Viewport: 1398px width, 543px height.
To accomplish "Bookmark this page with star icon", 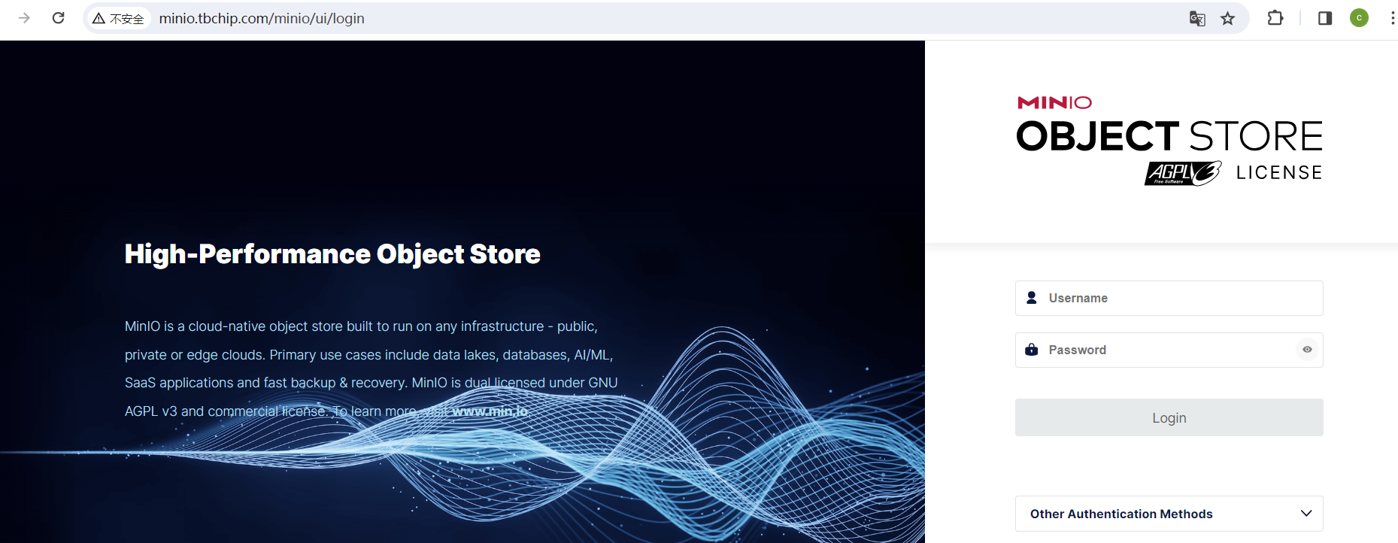I will (x=1228, y=19).
